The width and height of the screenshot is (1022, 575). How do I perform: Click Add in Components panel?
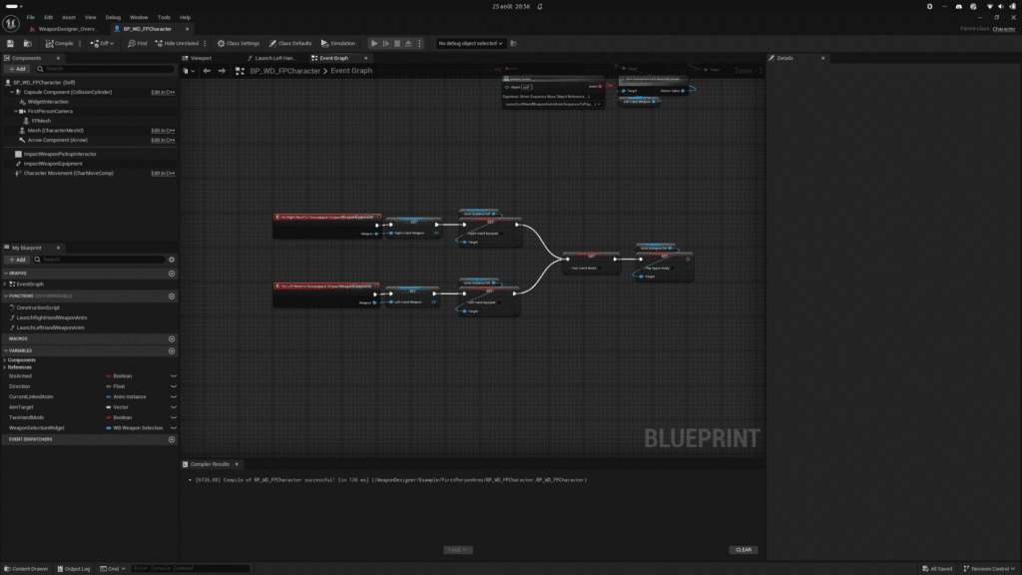point(17,69)
